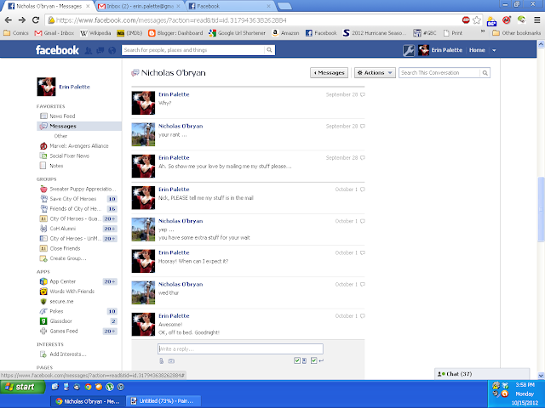Click the Facebook search magnifier button

click(269, 50)
